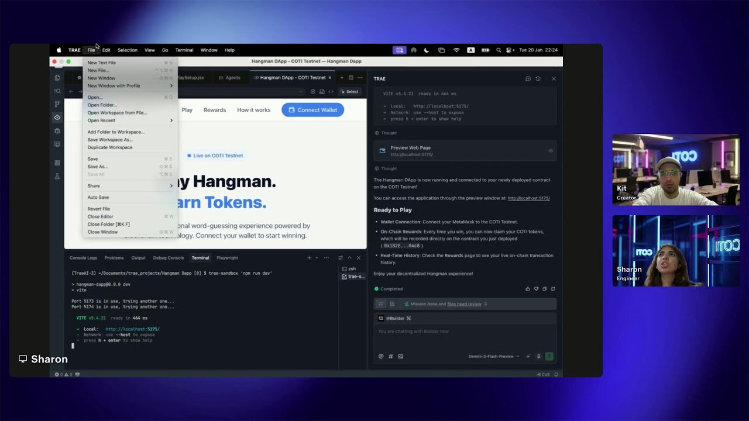Click the Connect Wallet button

312,110
